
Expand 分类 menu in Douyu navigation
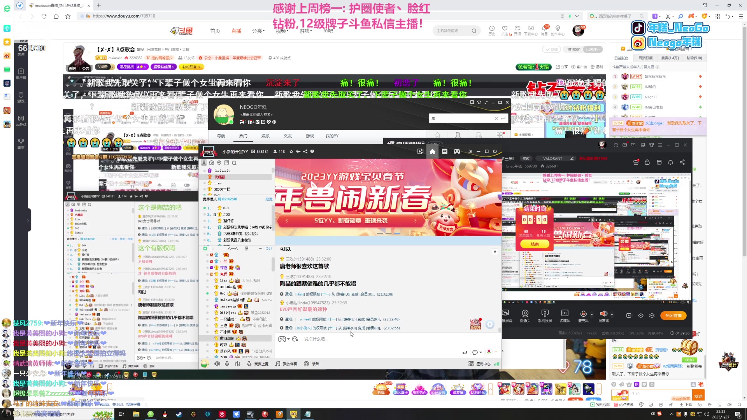point(258,31)
